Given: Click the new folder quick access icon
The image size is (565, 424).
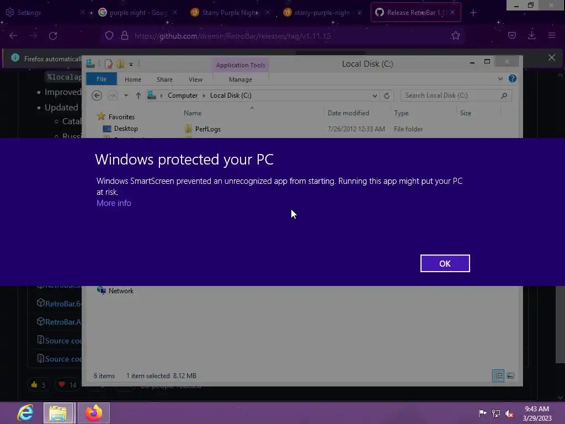Looking at the screenshot, I should tap(120, 64).
